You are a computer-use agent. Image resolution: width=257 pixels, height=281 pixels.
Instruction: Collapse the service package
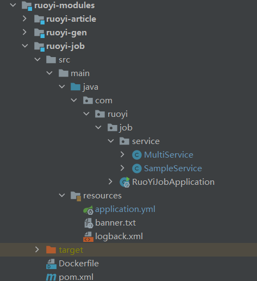click(x=111, y=141)
